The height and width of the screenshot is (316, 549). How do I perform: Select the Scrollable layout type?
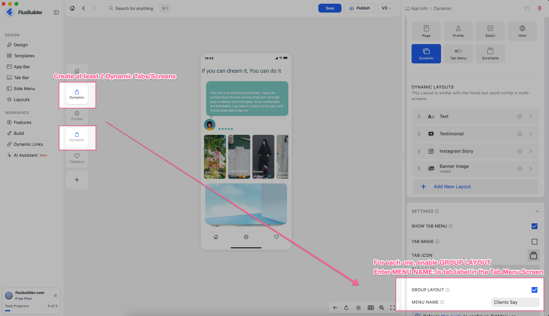pos(490,54)
